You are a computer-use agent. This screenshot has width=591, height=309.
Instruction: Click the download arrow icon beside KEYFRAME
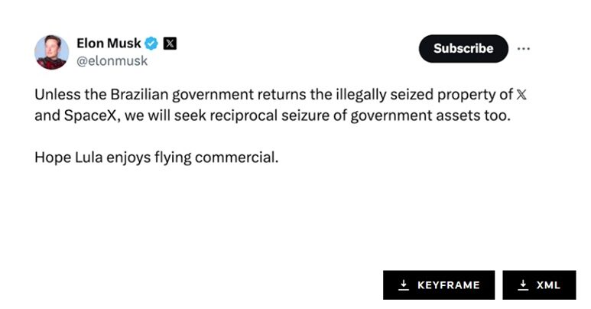404,285
